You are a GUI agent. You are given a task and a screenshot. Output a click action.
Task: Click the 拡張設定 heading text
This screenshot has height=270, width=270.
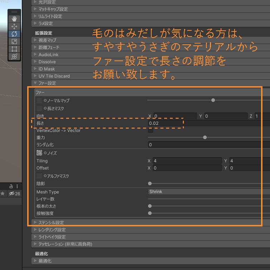pos(44,33)
